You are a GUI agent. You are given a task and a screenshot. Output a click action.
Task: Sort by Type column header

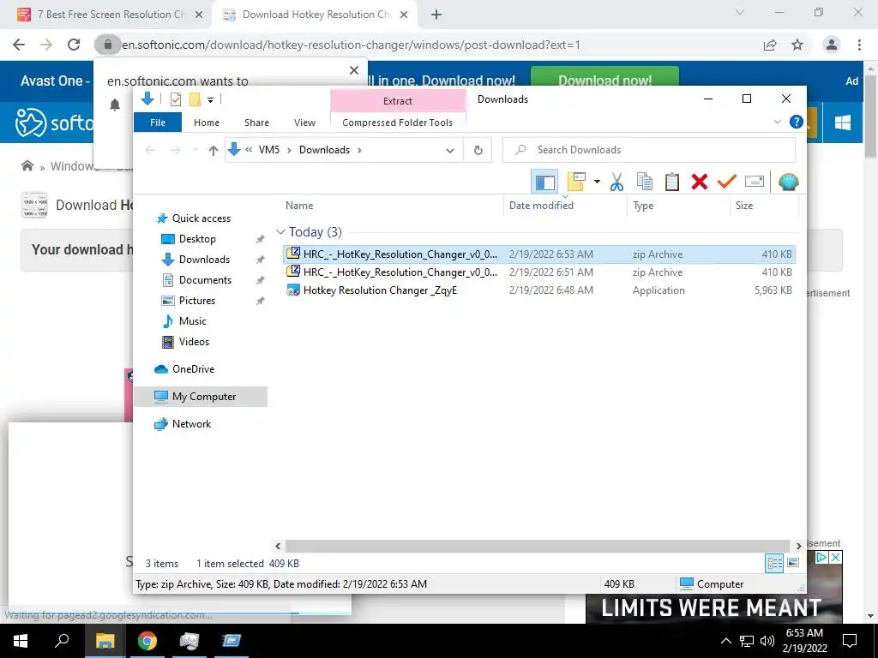tap(643, 206)
